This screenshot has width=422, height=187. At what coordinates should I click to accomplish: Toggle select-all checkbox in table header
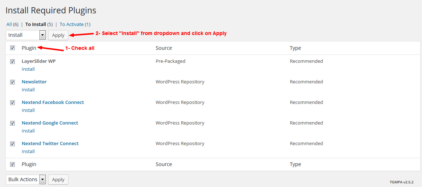point(13,48)
